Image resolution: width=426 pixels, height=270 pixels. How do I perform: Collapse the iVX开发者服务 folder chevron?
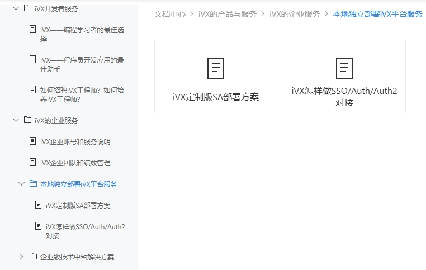(x=16, y=8)
